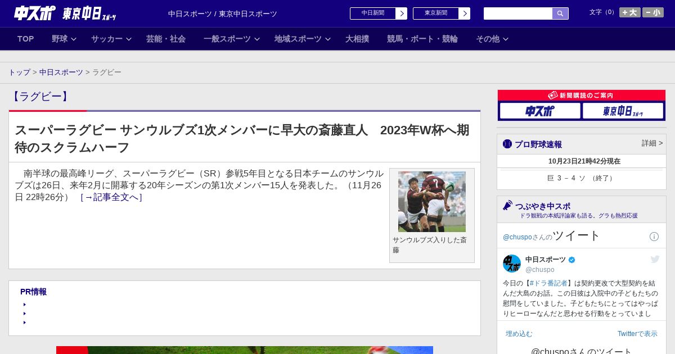Click the 中日新聞 button arrow
The image size is (675, 354).
click(402, 13)
